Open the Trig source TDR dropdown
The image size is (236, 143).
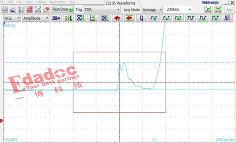[102, 10]
